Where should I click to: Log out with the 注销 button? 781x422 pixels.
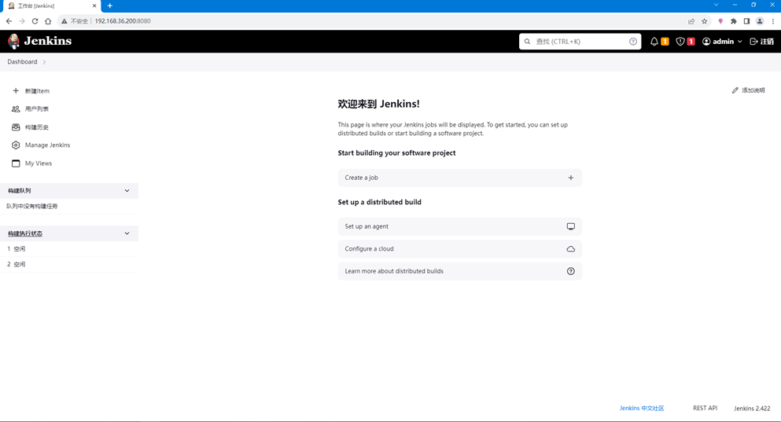pos(762,42)
